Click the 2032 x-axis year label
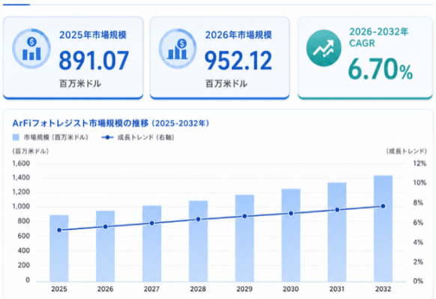Screen dimensions: 436x299 (383, 289)
